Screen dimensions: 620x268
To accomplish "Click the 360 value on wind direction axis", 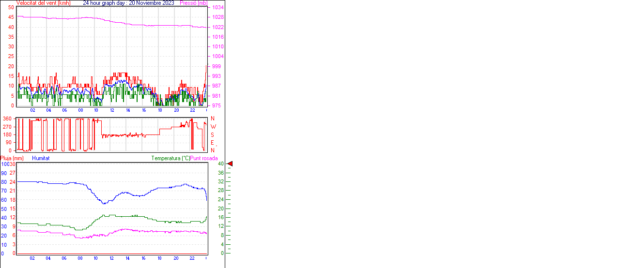I will pyautogui.click(x=8, y=119).
